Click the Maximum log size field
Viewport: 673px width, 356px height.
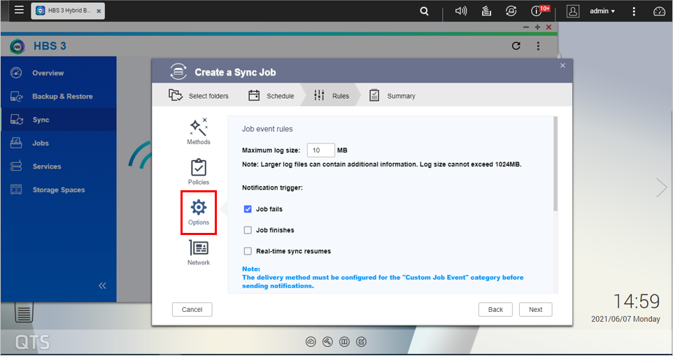pyautogui.click(x=320, y=150)
